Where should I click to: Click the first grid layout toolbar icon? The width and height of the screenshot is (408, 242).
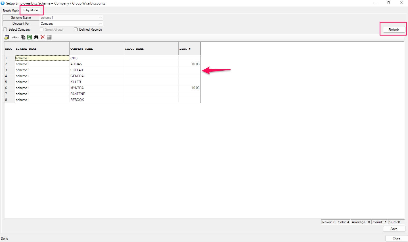7,37
